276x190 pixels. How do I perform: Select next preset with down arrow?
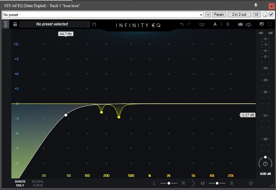(88, 26)
